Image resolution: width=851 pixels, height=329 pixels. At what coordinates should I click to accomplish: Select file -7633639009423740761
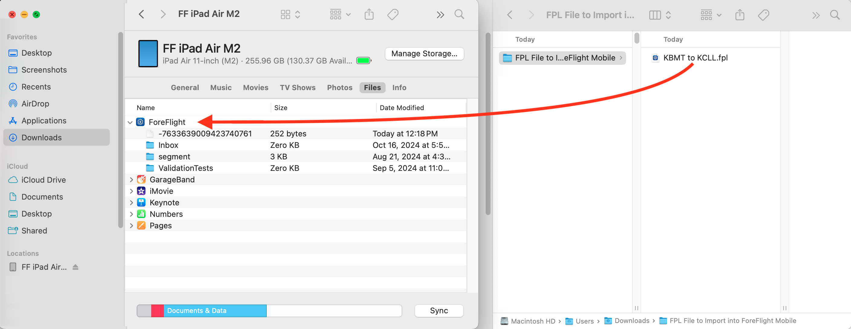296,134
